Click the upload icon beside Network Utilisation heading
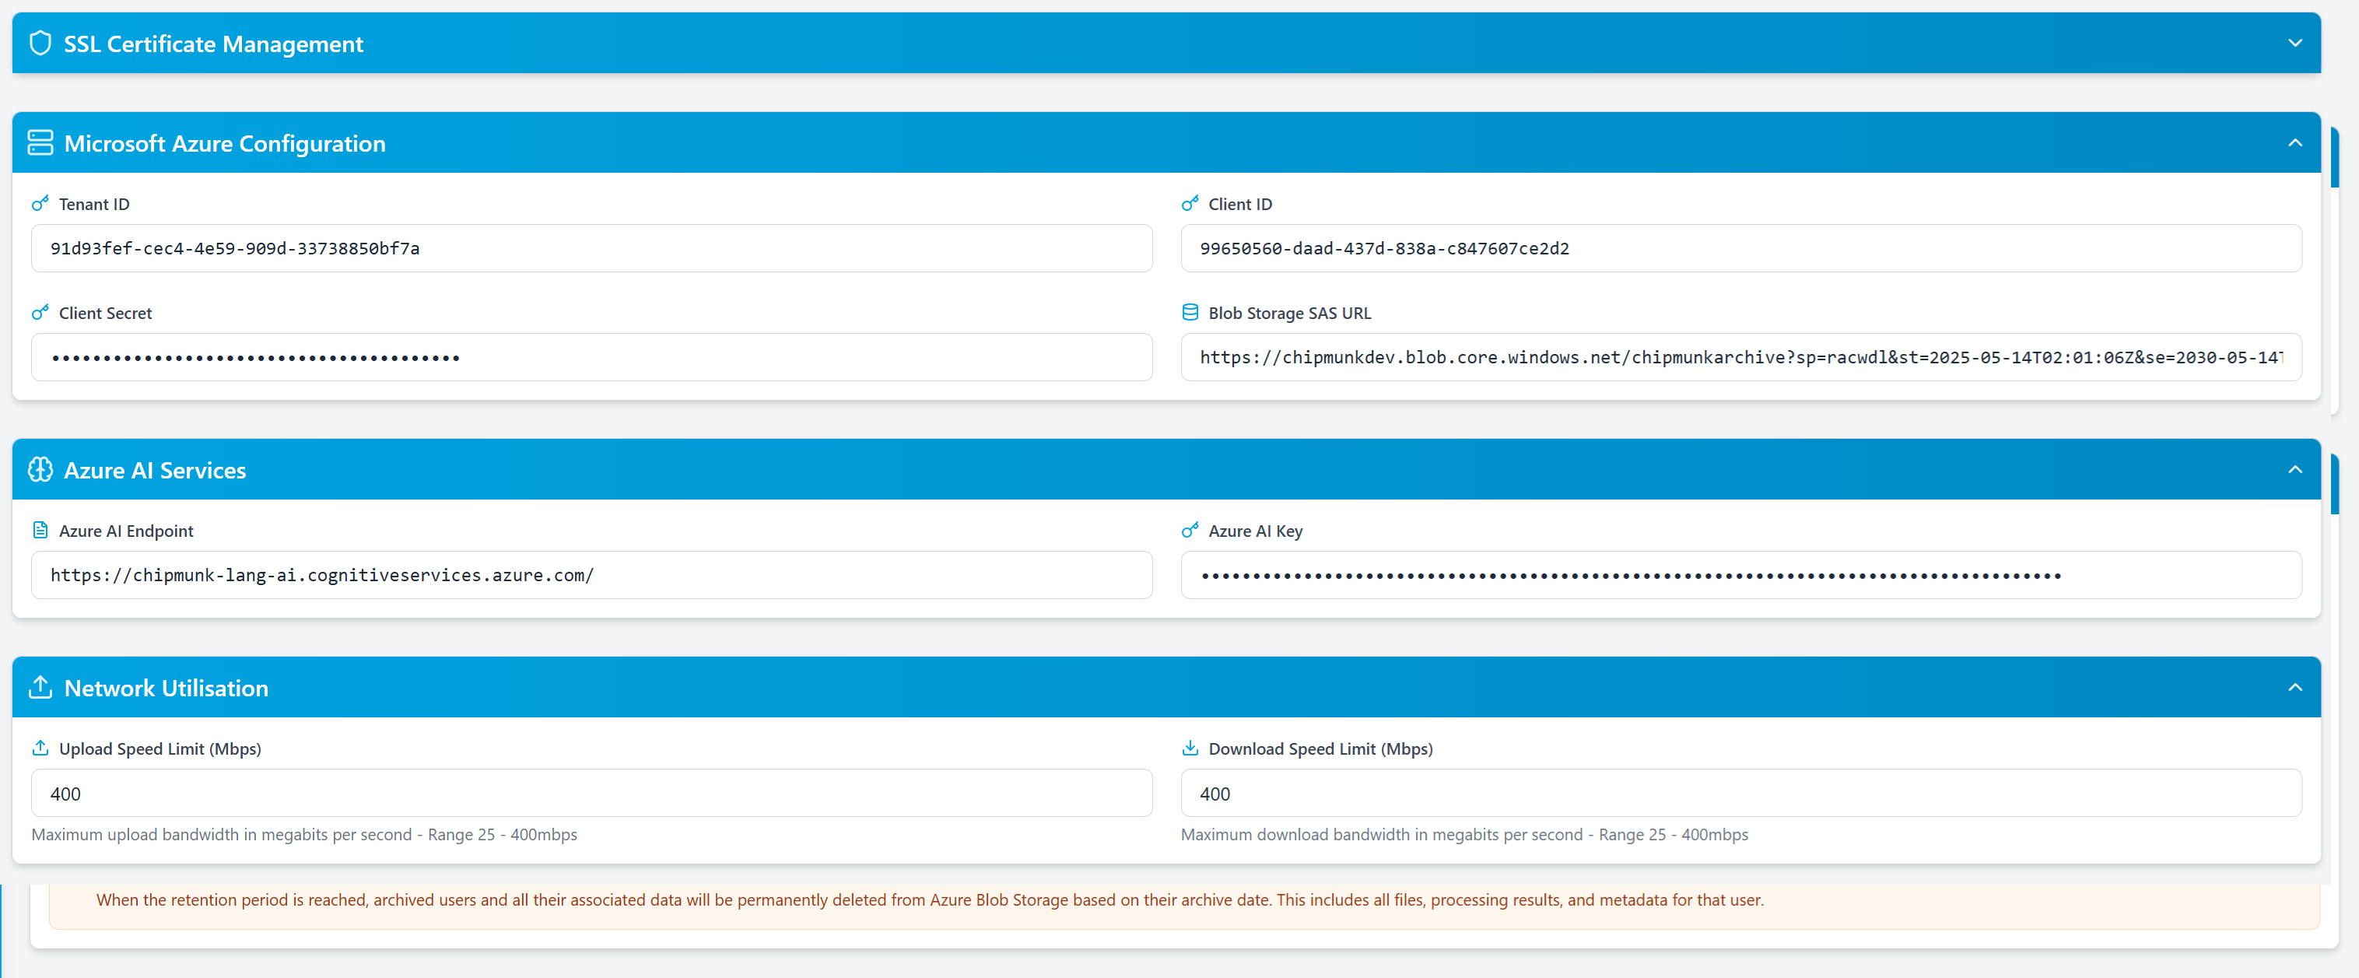Image resolution: width=2359 pixels, height=978 pixels. point(40,687)
